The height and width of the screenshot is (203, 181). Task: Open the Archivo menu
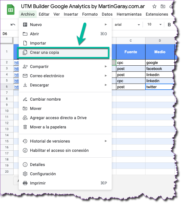(28, 14)
